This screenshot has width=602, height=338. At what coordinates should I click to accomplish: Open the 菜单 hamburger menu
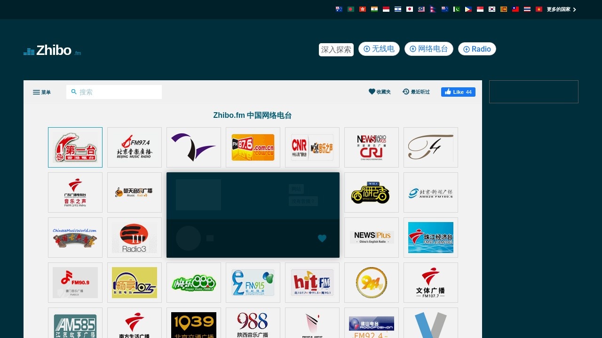click(41, 92)
